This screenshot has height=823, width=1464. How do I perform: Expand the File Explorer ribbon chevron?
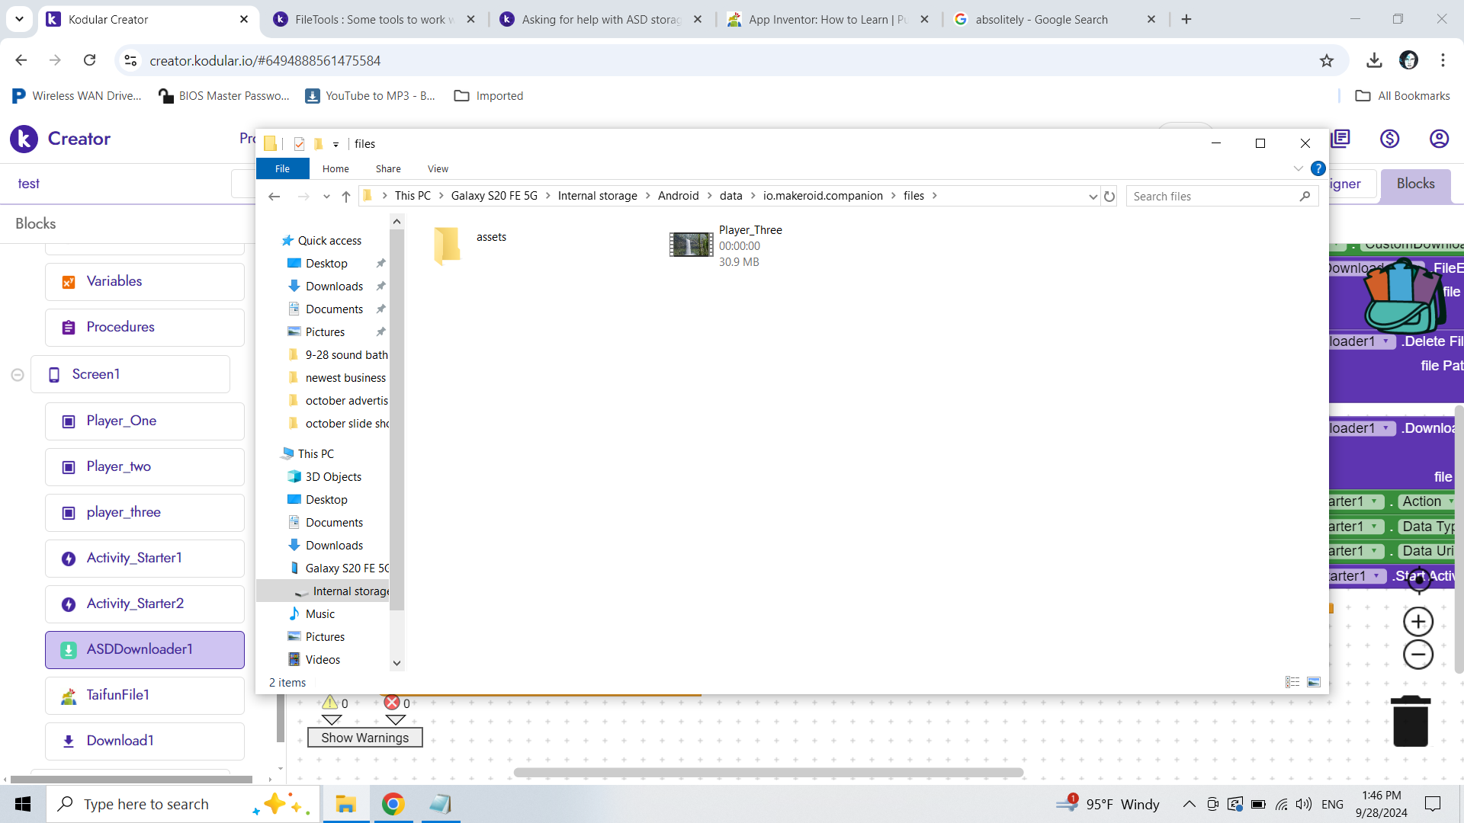1298,169
